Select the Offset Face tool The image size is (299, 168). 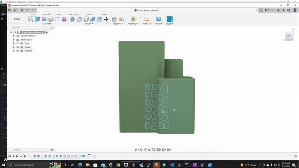click(x=100, y=19)
